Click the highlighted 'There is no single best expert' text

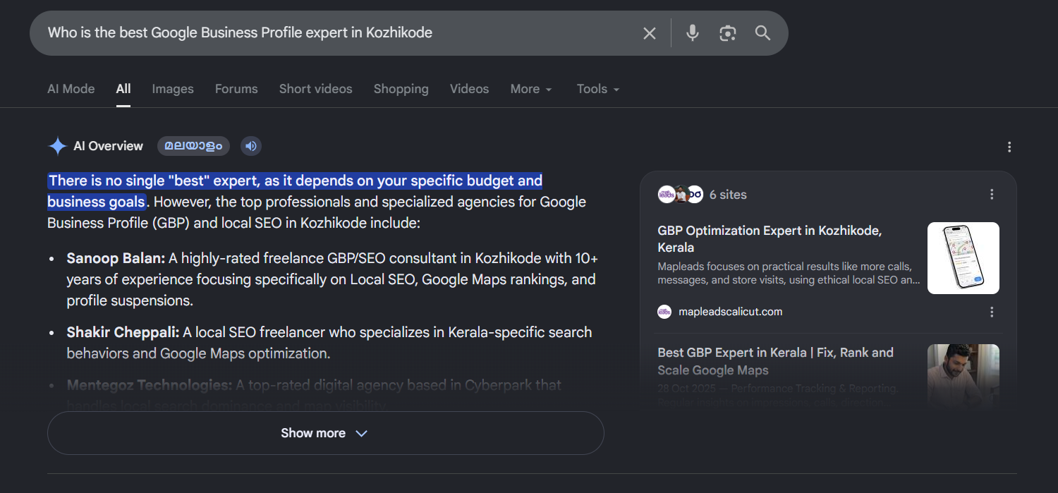pos(295,191)
